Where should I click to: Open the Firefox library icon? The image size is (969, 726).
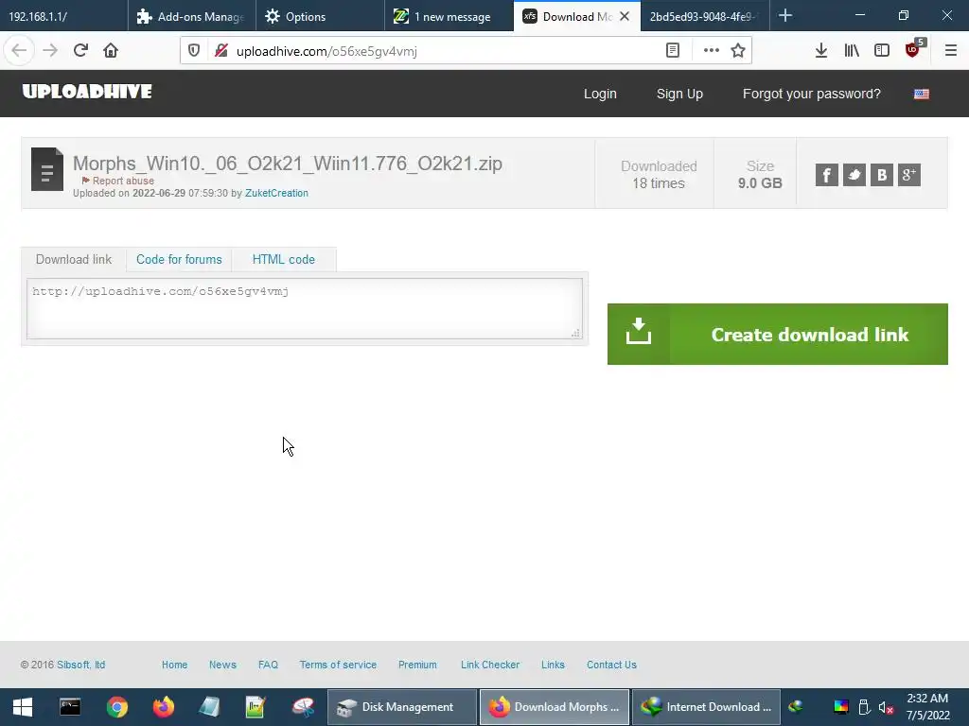coord(852,51)
